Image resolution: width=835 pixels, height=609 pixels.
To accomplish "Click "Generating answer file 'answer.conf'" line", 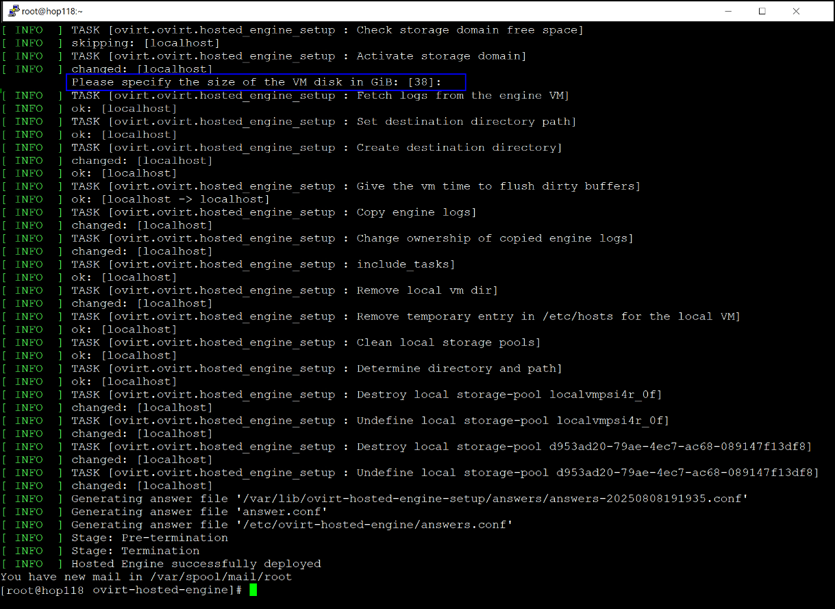I will tap(164, 512).
